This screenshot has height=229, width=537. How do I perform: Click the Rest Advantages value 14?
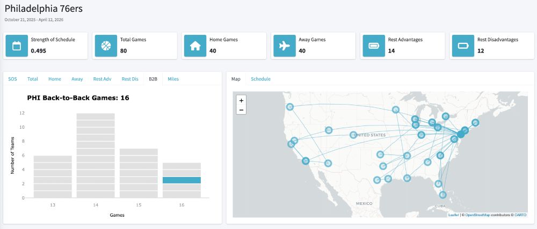(x=391, y=51)
